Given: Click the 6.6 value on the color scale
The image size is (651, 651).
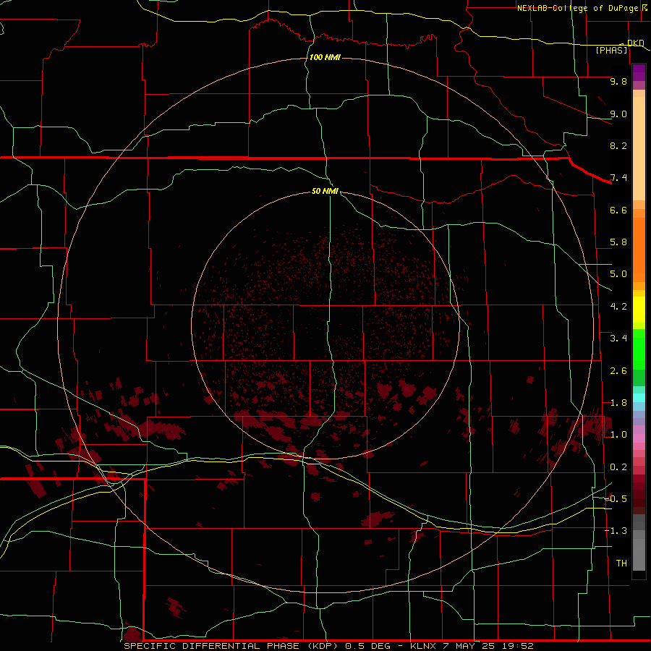Looking at the screenshot, I should click(x=618, y=210).
